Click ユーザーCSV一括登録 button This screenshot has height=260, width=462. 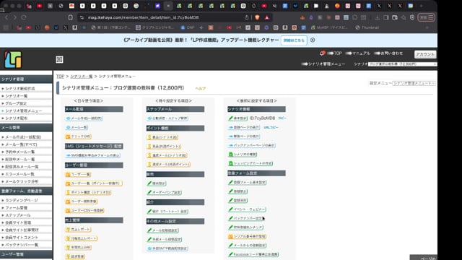point(85,210)
